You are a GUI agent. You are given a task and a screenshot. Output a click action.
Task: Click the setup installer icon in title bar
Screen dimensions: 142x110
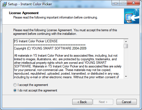tap(4, 4)
